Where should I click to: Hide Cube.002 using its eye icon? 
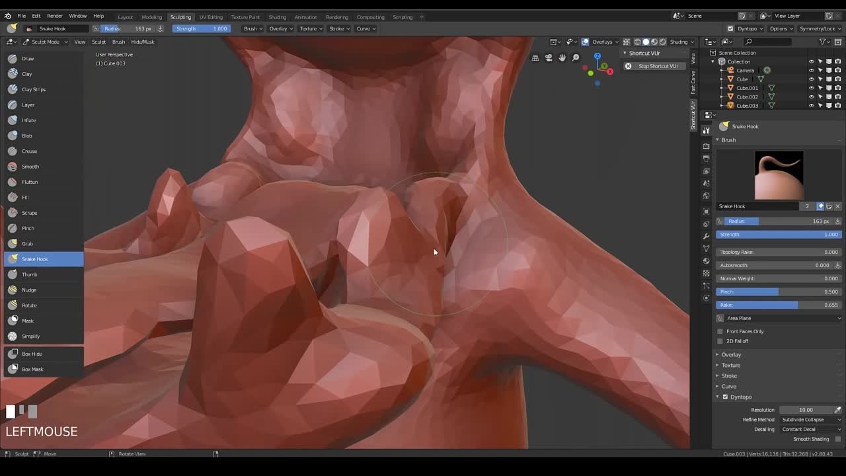[x=812, y=97]
